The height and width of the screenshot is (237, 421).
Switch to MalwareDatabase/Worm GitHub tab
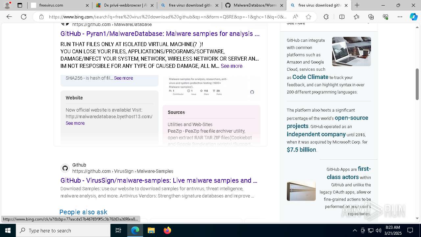254,5
